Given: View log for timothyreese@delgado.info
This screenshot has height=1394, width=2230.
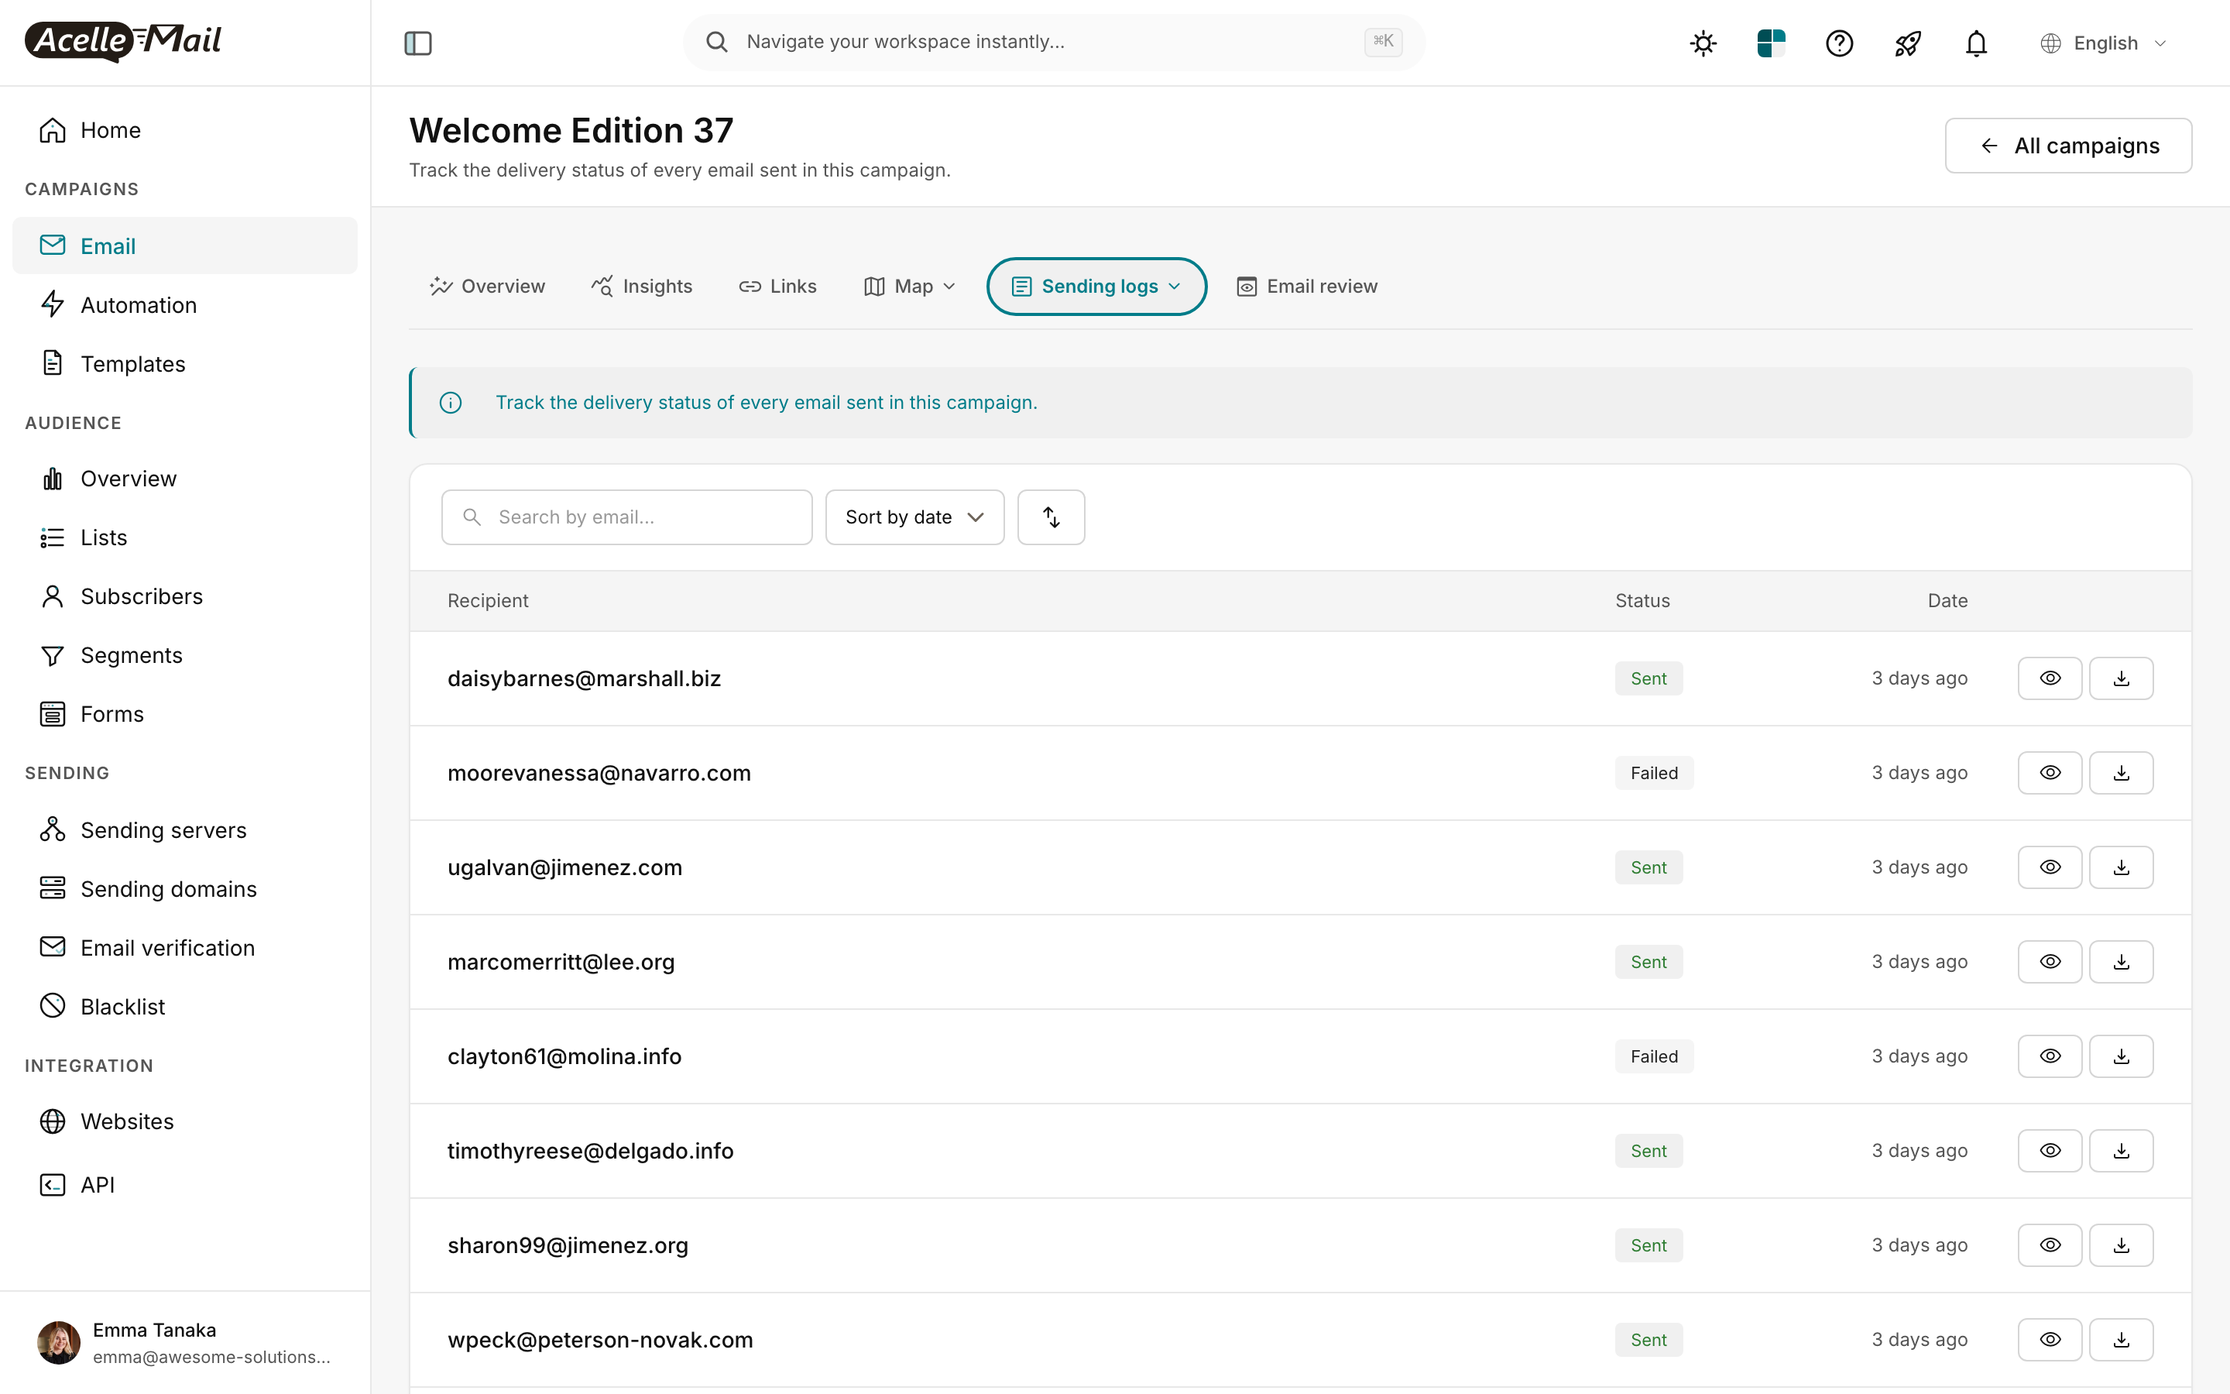Looking at the screenshot, I should pyautogui.click(x=2050, y=1151).
